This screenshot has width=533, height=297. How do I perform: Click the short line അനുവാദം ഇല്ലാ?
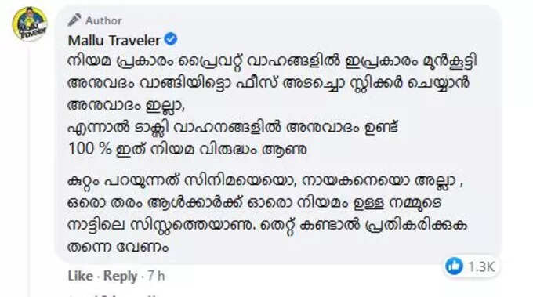pos(126,106)
